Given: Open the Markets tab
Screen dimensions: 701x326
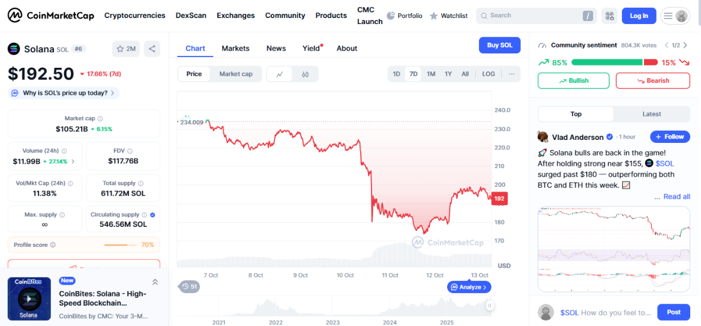Looking at the screenshot, I should [x=235, y=49].
